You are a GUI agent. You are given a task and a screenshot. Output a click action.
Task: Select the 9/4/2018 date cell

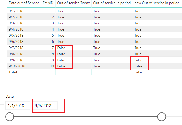16,29
